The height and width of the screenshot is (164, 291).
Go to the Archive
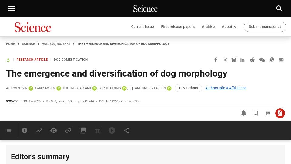(208, 27)
